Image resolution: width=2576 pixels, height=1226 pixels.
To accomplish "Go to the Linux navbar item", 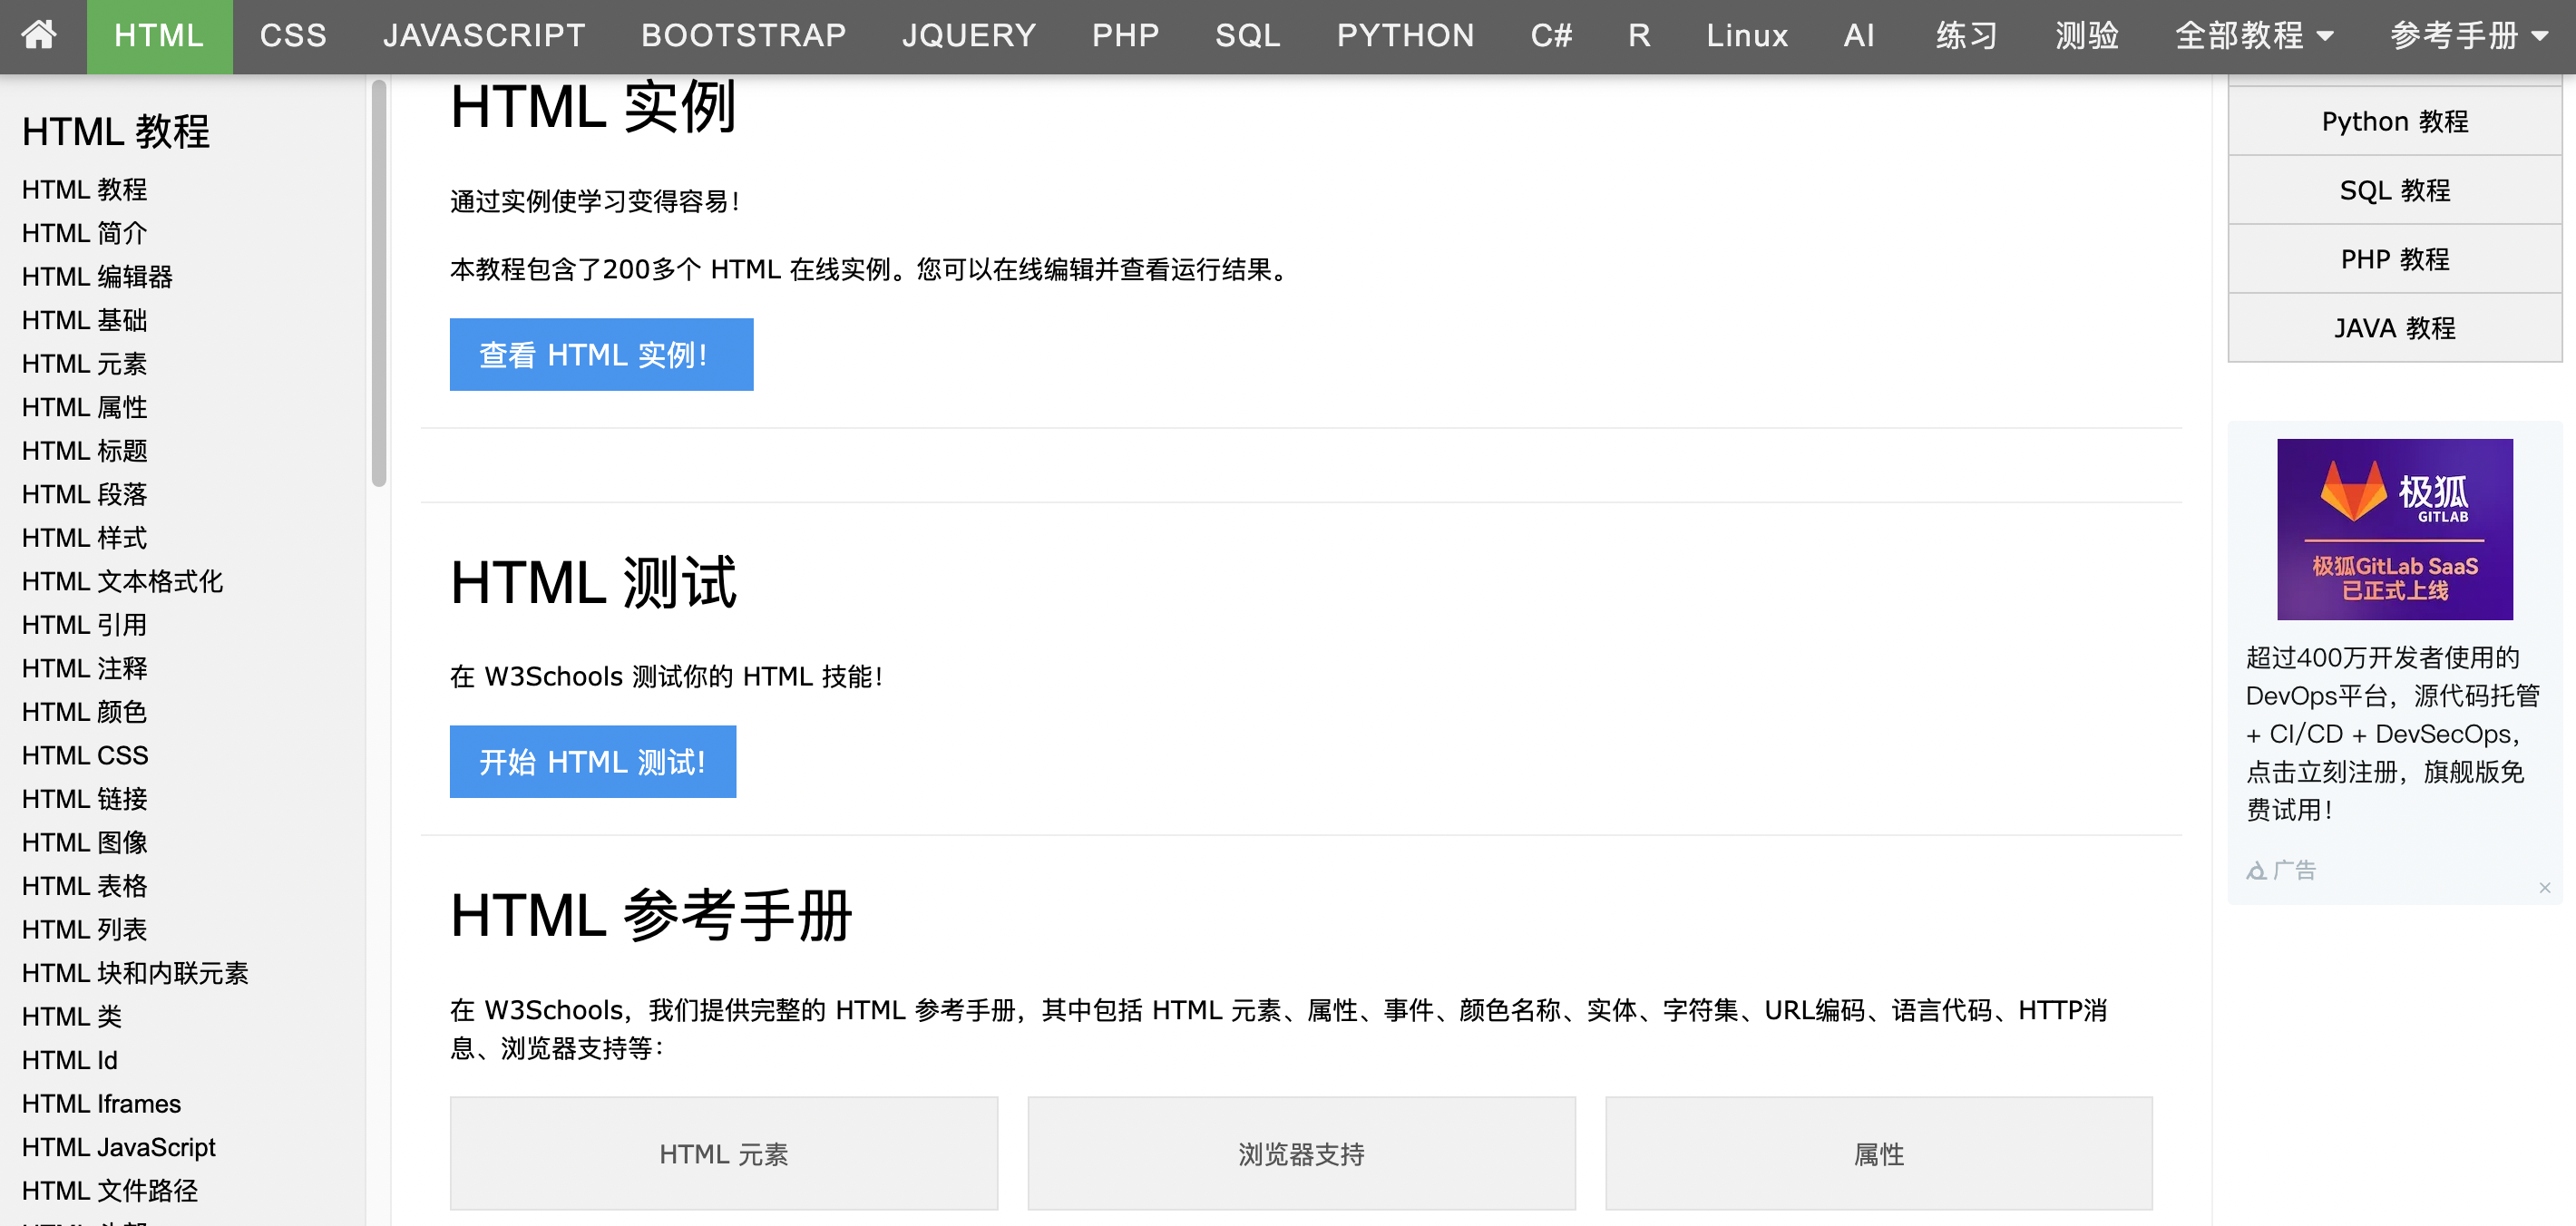I will [1747, 36].
